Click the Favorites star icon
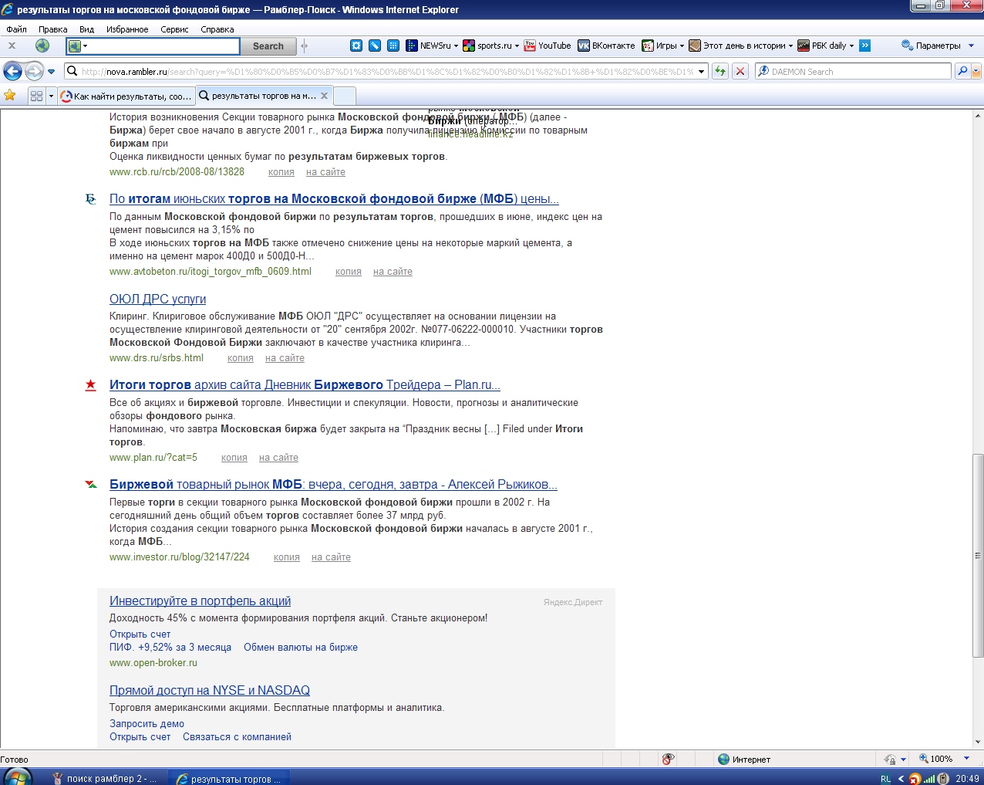 (x=10, y=96)
